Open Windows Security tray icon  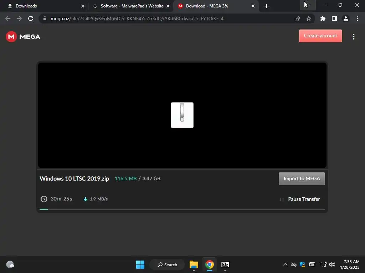pyautogui.click(x=302, y=264)
